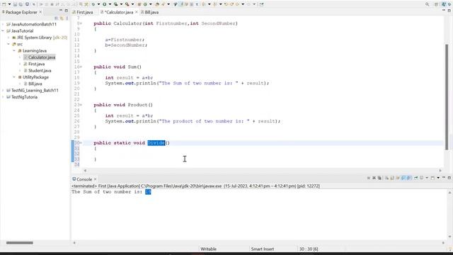Collapse All in Package Explorer
453x255 pixels.
[x=57, y=18]
